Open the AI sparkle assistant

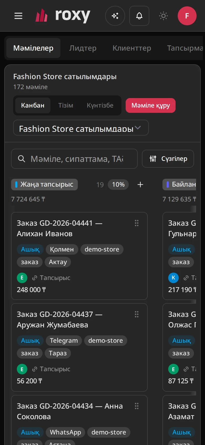point(115,16)
